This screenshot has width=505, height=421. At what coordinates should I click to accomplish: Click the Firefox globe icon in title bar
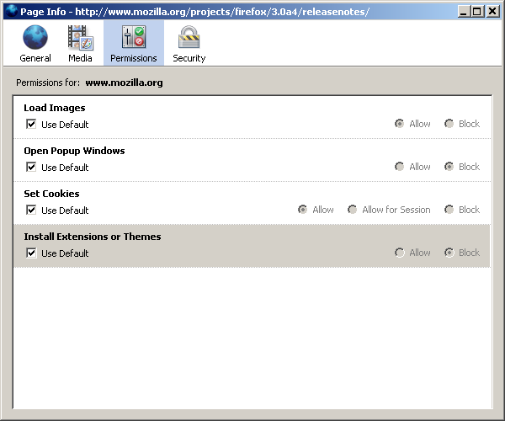(11, 11)
